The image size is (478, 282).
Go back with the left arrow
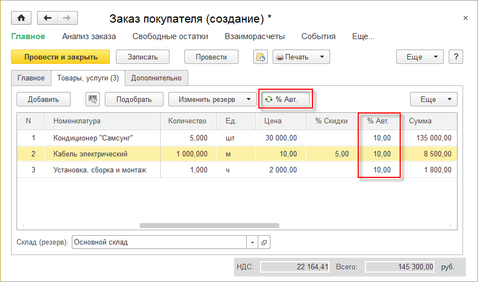[x=47, y=18]
